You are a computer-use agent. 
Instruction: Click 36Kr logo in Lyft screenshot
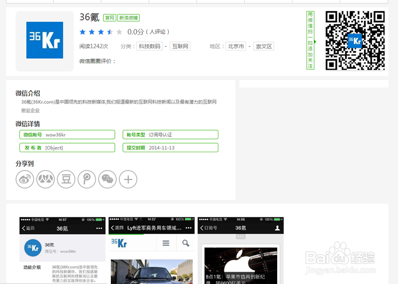[x=119, y=243]
